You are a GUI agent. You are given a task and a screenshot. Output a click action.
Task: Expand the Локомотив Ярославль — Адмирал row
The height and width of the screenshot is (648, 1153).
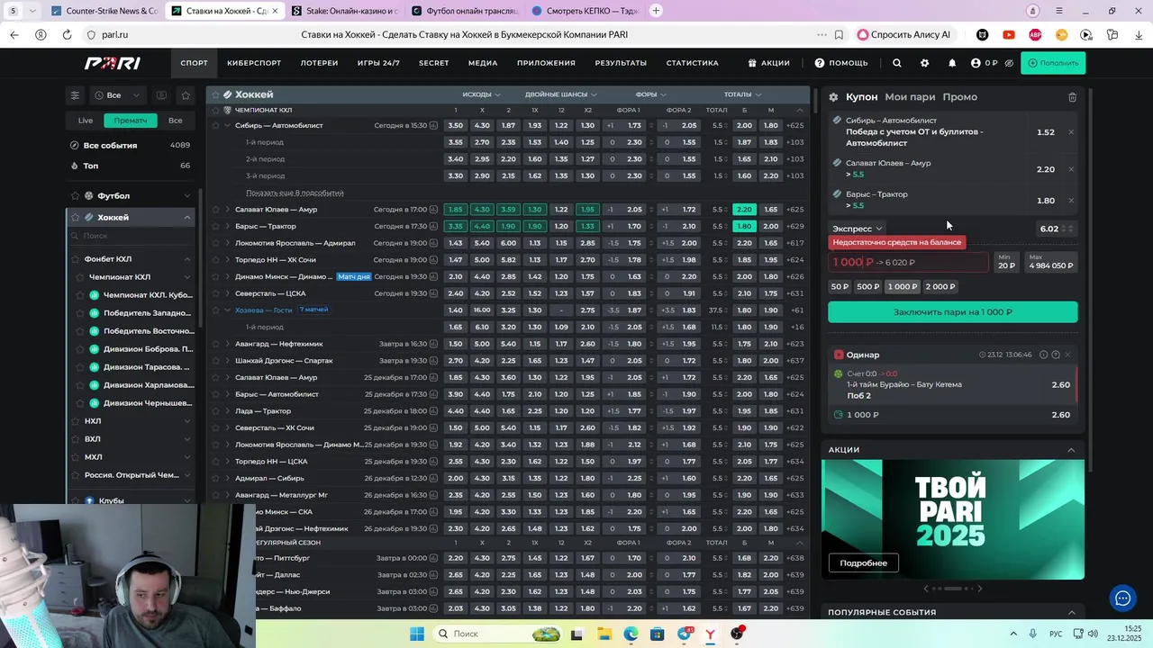(227, 243)
